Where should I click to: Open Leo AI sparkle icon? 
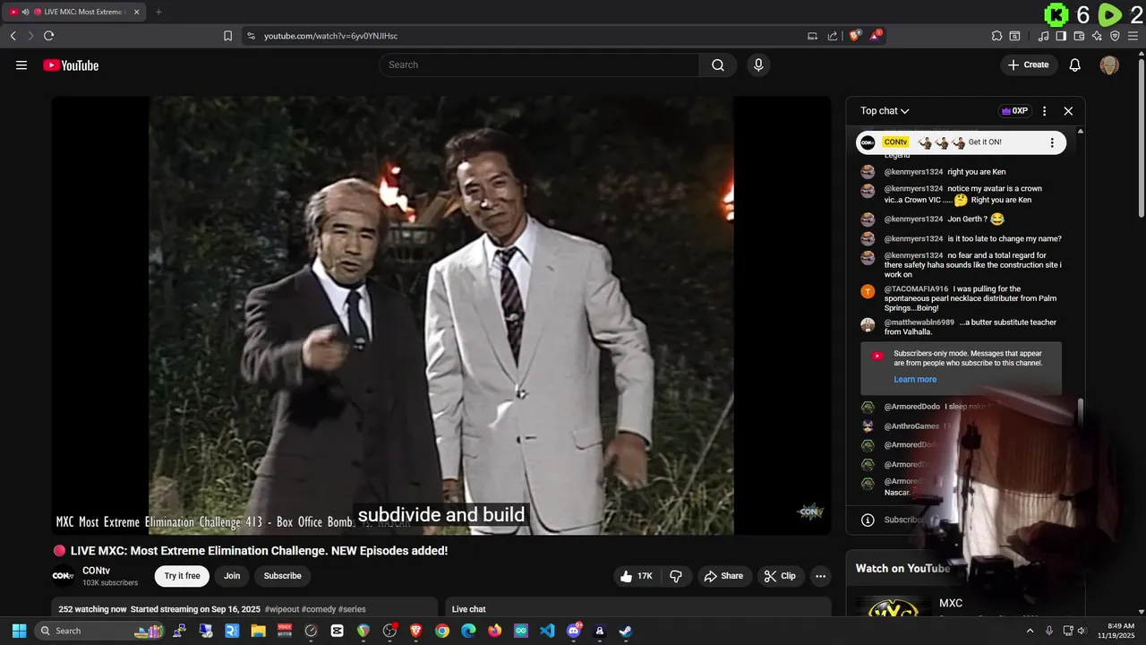1097,36
